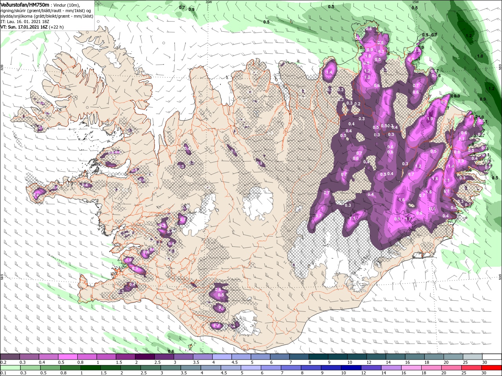Viewport: 502px width, 376px height.
Task: Pick the lower legend swatch starting at 7
Action: tap(291, 368)
